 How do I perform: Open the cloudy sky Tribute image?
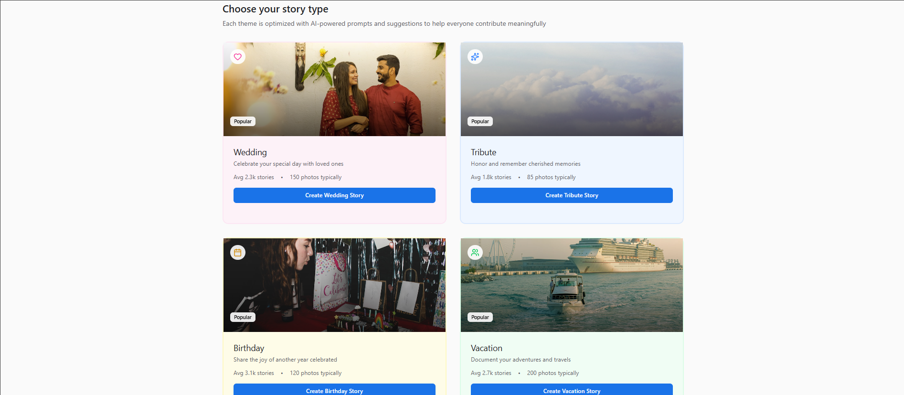coord(572,89)
